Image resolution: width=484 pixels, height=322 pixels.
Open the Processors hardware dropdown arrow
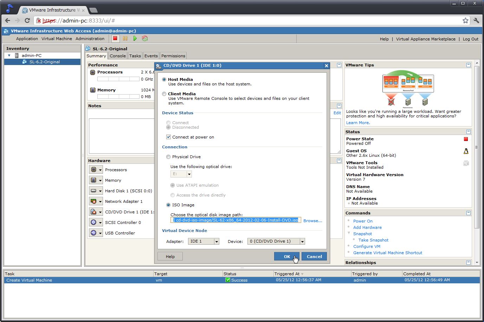click(100, 170)
